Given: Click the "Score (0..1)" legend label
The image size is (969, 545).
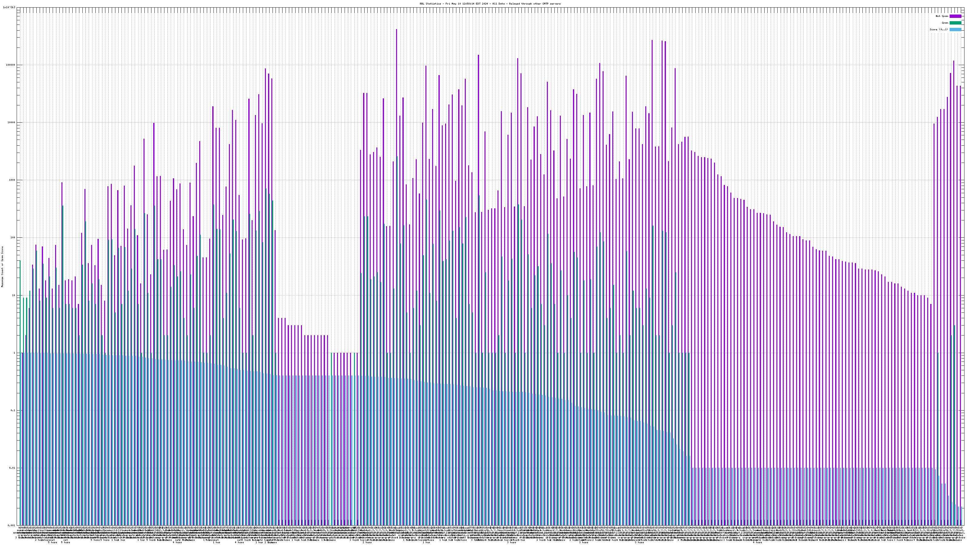Looking at the screenshot, I should pyautogui.click(x=938, y=29).
